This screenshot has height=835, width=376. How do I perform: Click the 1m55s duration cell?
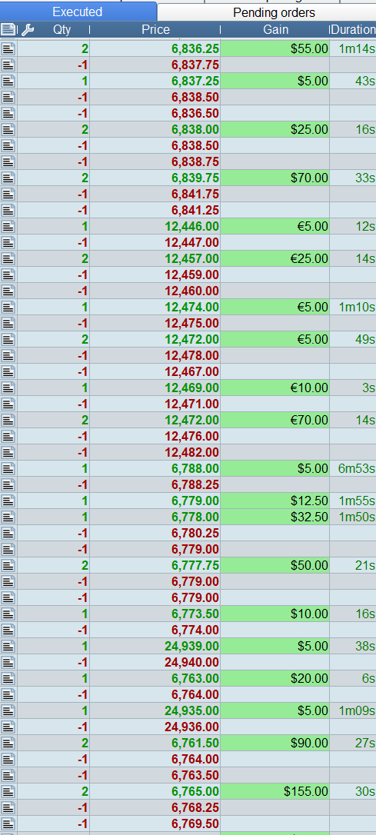pos(353,501)
